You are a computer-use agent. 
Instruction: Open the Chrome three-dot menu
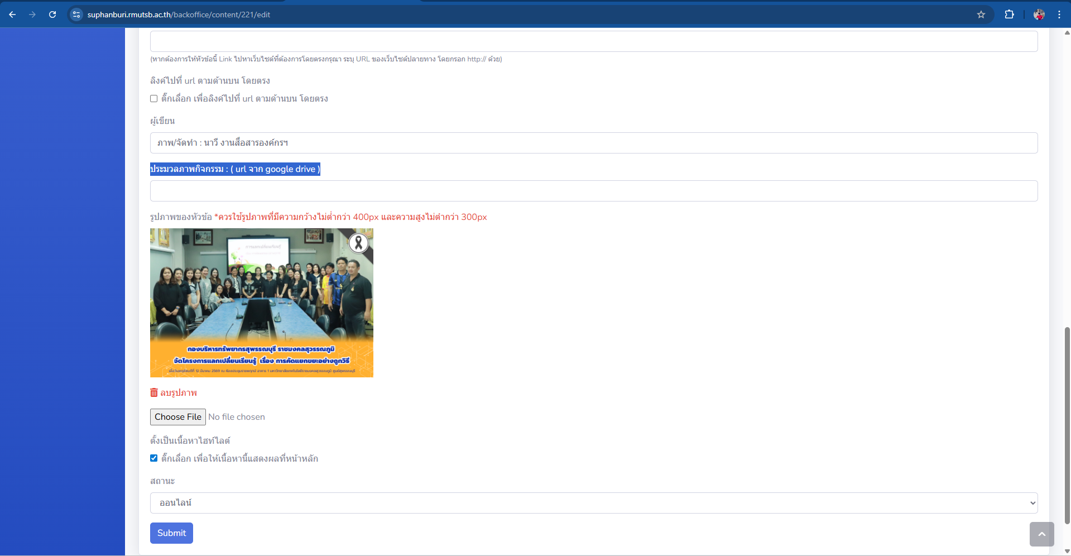pos(1059,15)
